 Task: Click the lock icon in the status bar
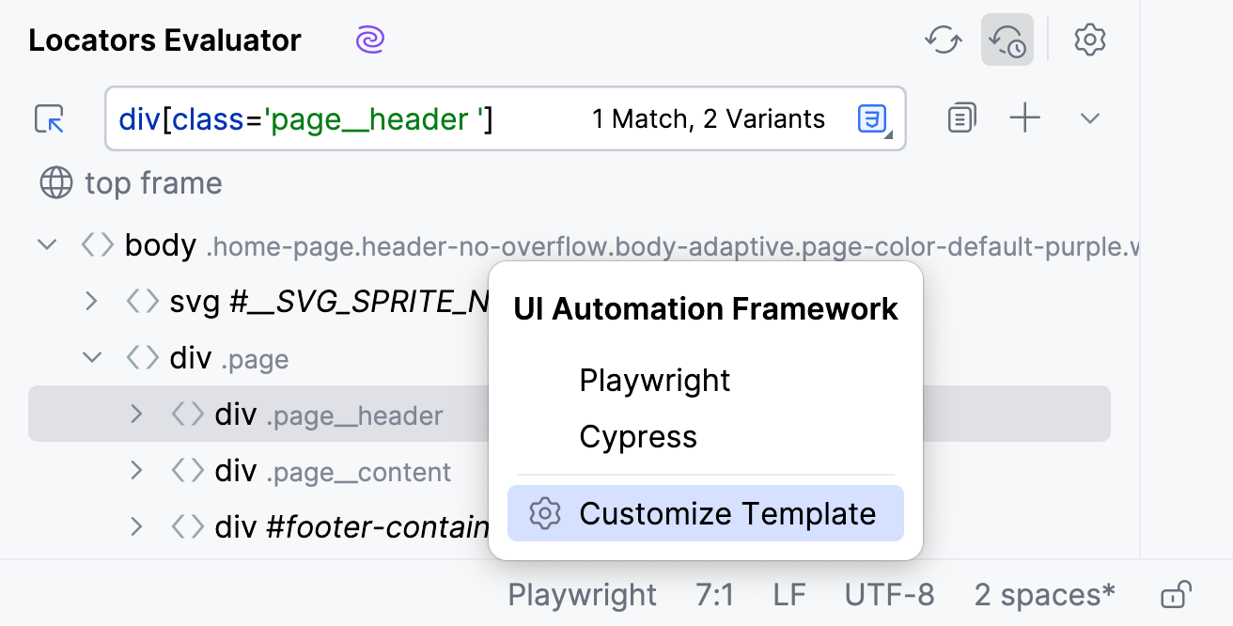point(1178,594)
